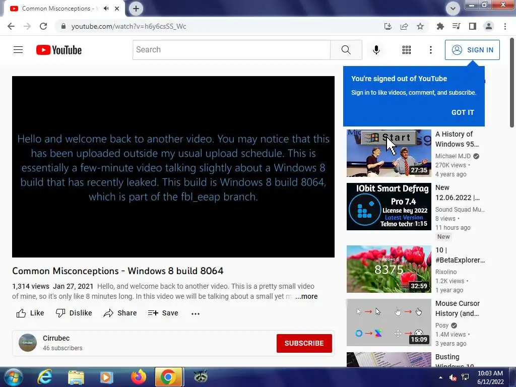The height and width of the screenshot is (387, 516).
Task: Open YouTube settings three-dot menu
Action: pyautogui.click(x=430, y=50)
